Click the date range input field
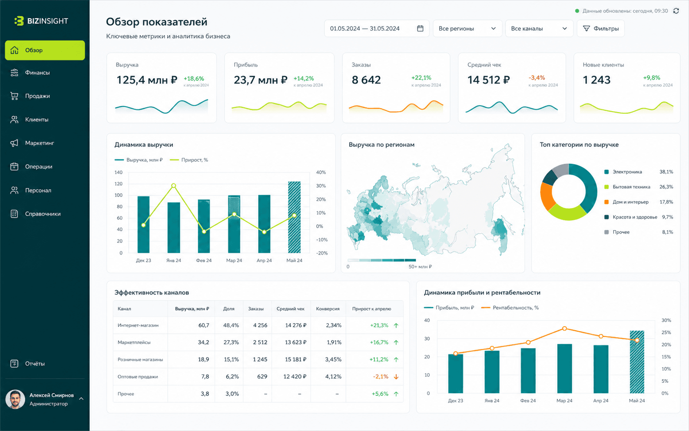This screenshot has width=689, height=431. click(377, 28)
